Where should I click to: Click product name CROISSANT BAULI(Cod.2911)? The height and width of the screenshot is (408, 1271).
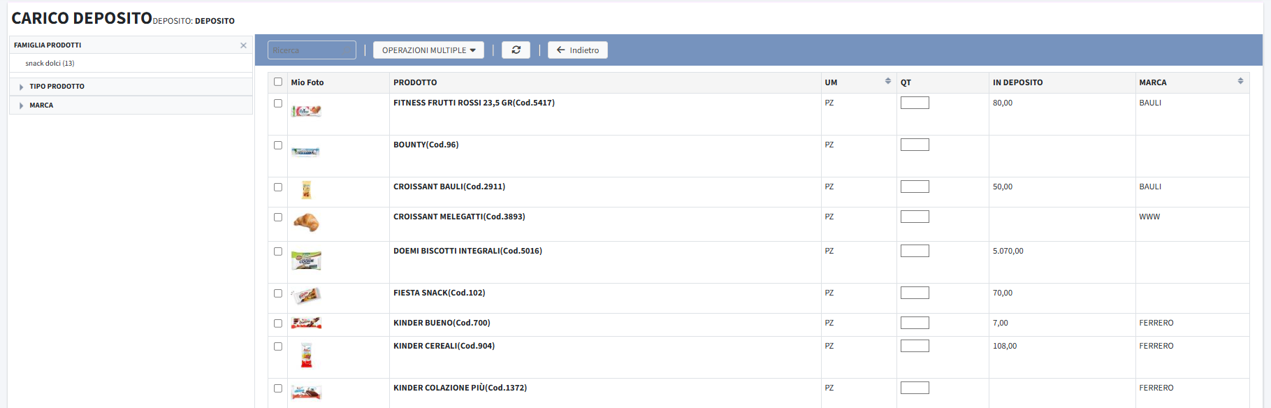point(449,187)
